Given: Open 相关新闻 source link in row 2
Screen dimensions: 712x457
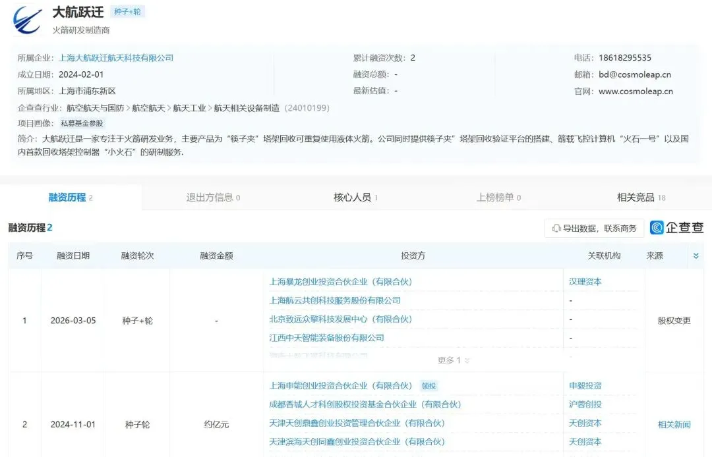Looking at the screenshot, I should click(x=674, y=424).
